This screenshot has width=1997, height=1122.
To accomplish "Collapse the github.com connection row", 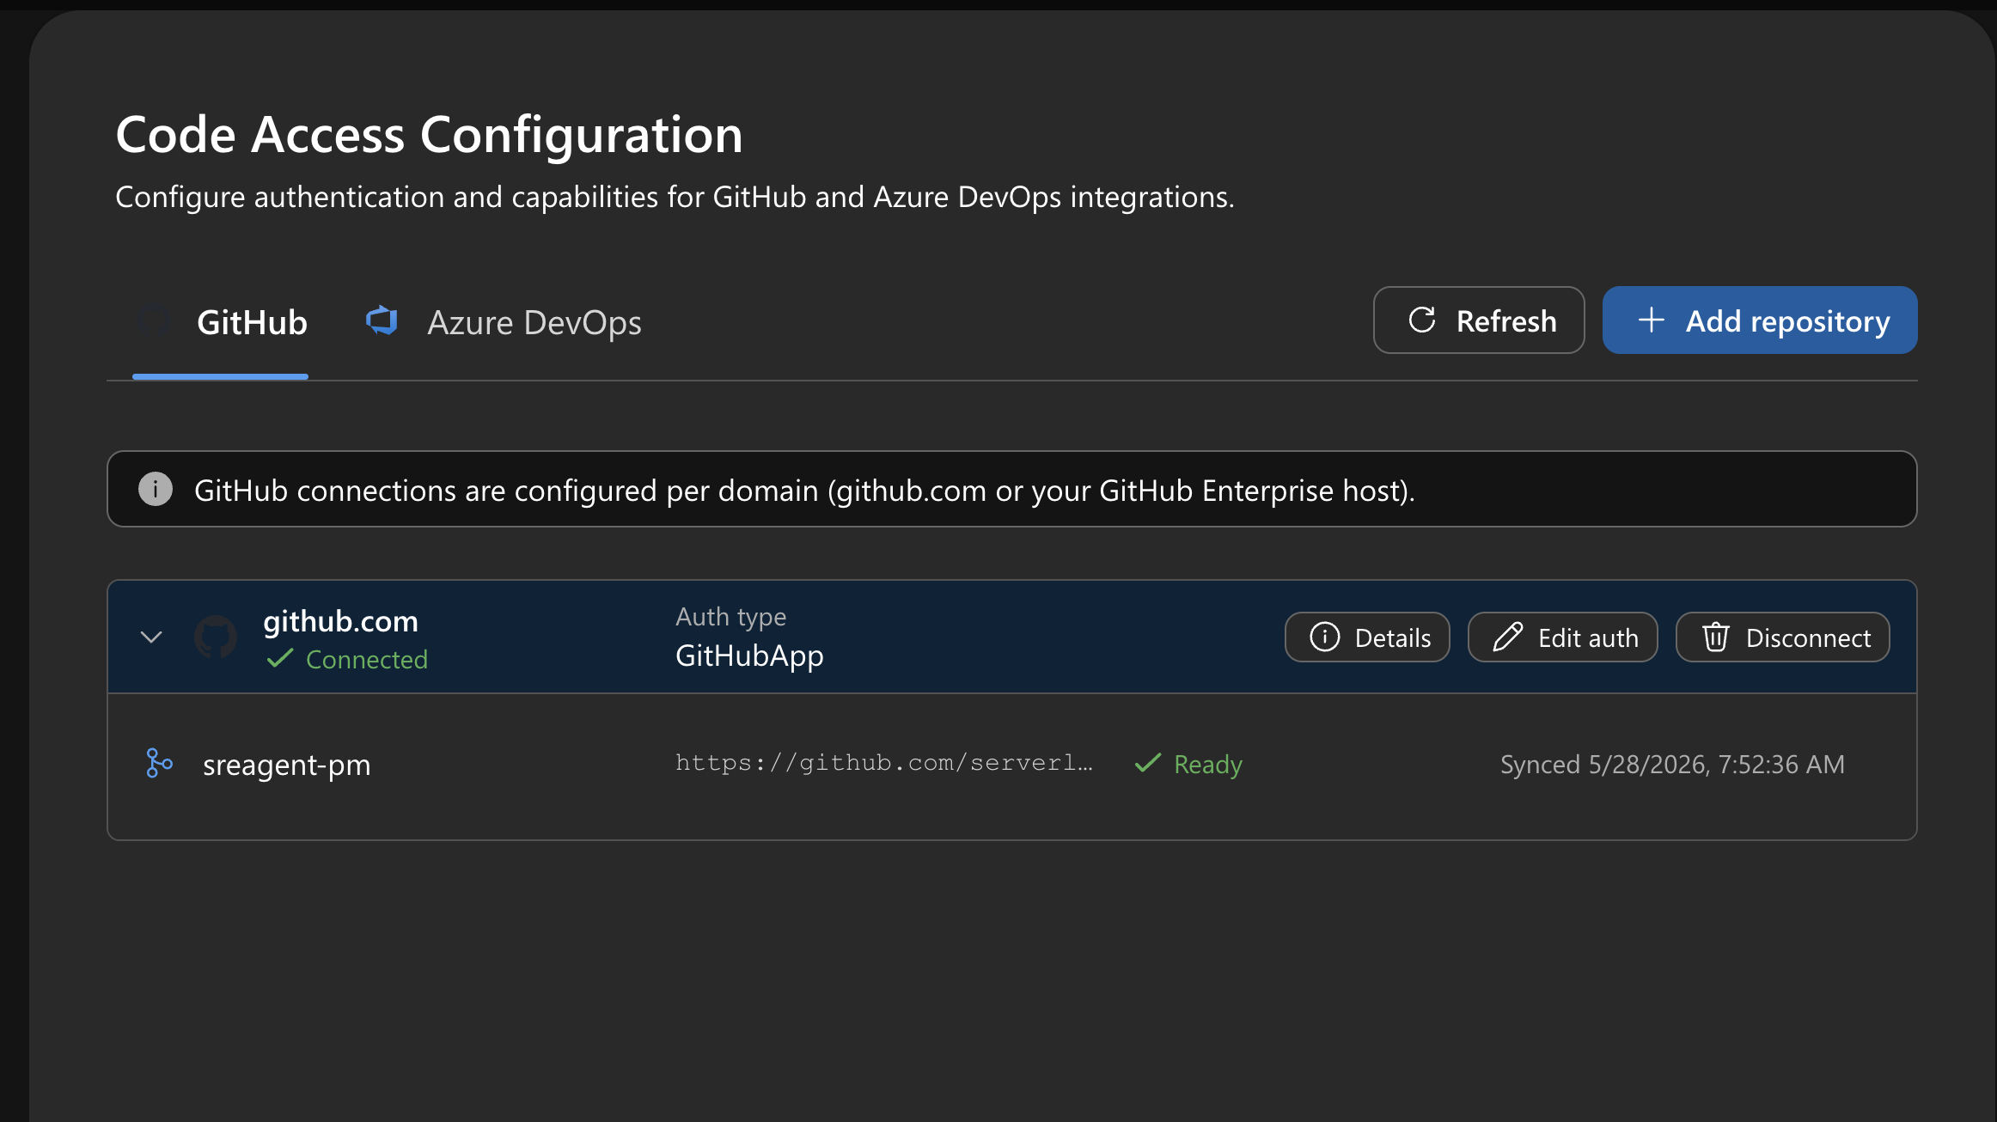I will (x=151, y=637).
